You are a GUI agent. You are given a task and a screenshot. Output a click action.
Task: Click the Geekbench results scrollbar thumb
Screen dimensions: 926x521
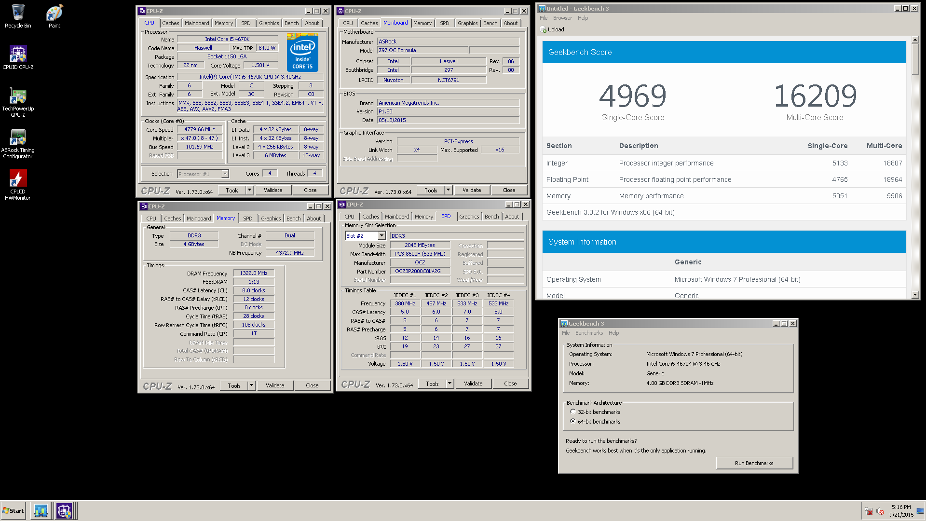[915, 60]
